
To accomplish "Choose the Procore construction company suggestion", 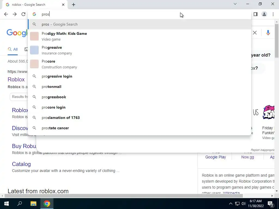I will [x=139, y=64].
